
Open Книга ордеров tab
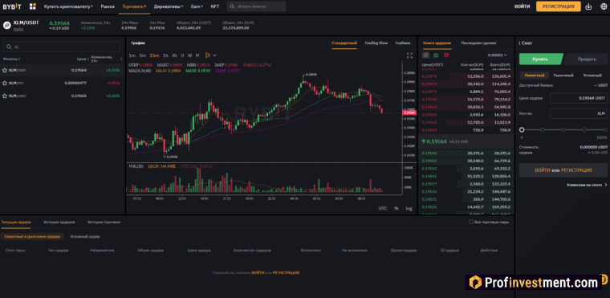click(437, 43)
